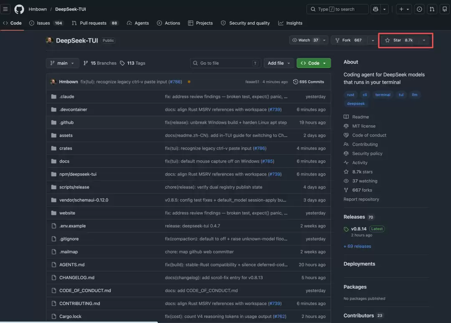Click the eye icon beside 37 watching
Screen dimensions: 451x323
346,181
